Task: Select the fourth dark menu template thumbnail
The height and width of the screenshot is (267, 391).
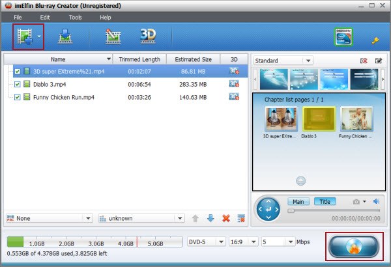Action: point(364,79)
